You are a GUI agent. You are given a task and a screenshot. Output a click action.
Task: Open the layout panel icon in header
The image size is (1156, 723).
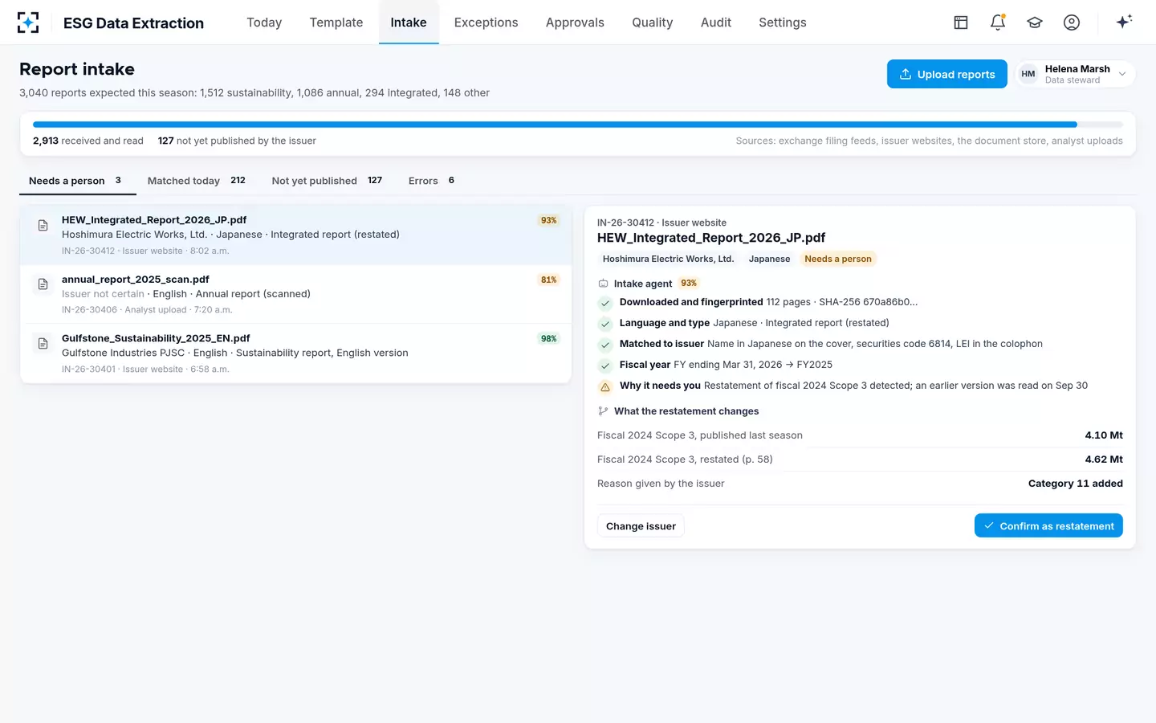pyautogui.click(x=961, y=22)
